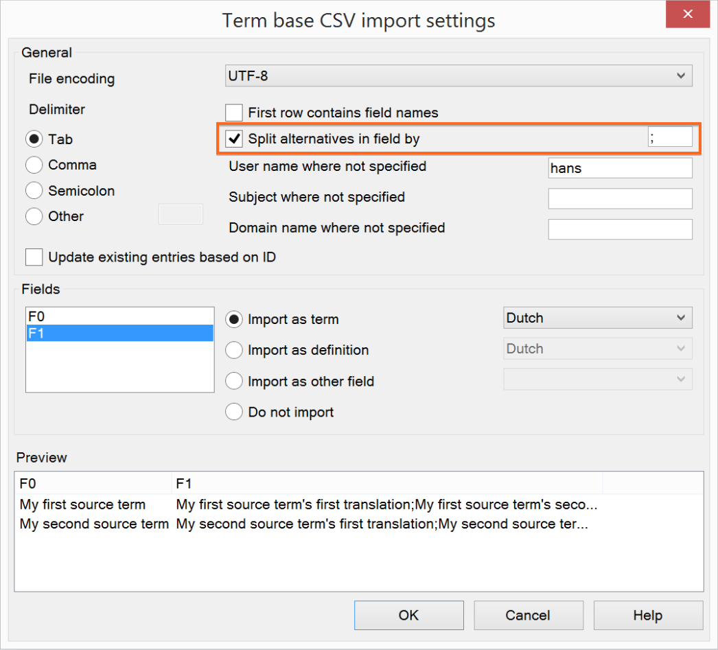Open the File encoding UTF-8 dropdown

459,76
